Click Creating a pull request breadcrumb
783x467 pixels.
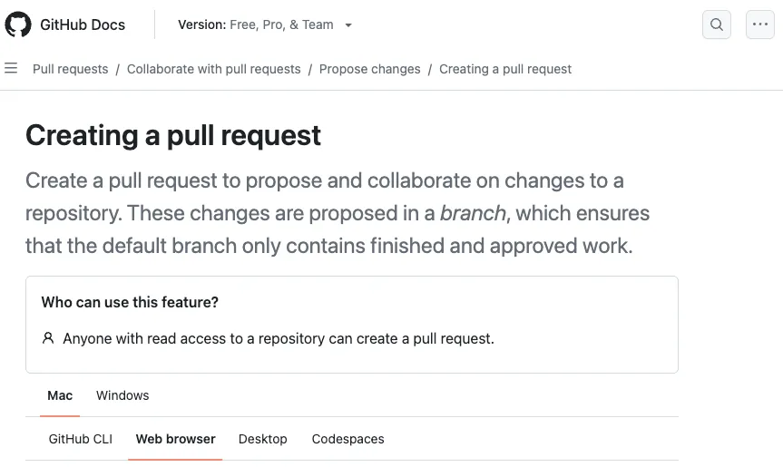click(505, 69)
